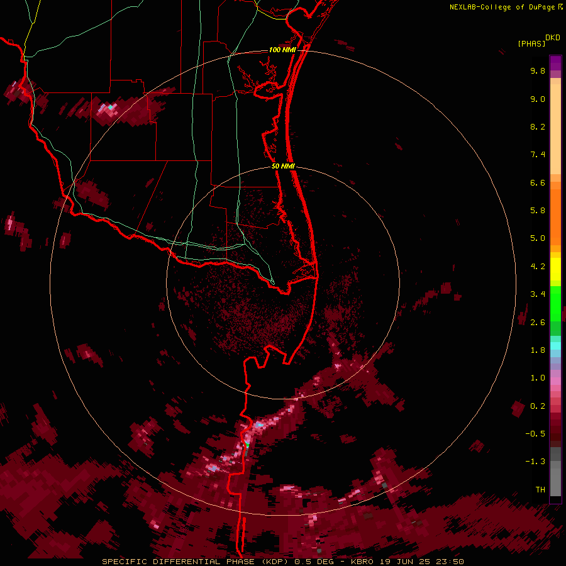Click the 19 JUN 25 date text
This screenshot has height=566, width=566.
(404, 562)
